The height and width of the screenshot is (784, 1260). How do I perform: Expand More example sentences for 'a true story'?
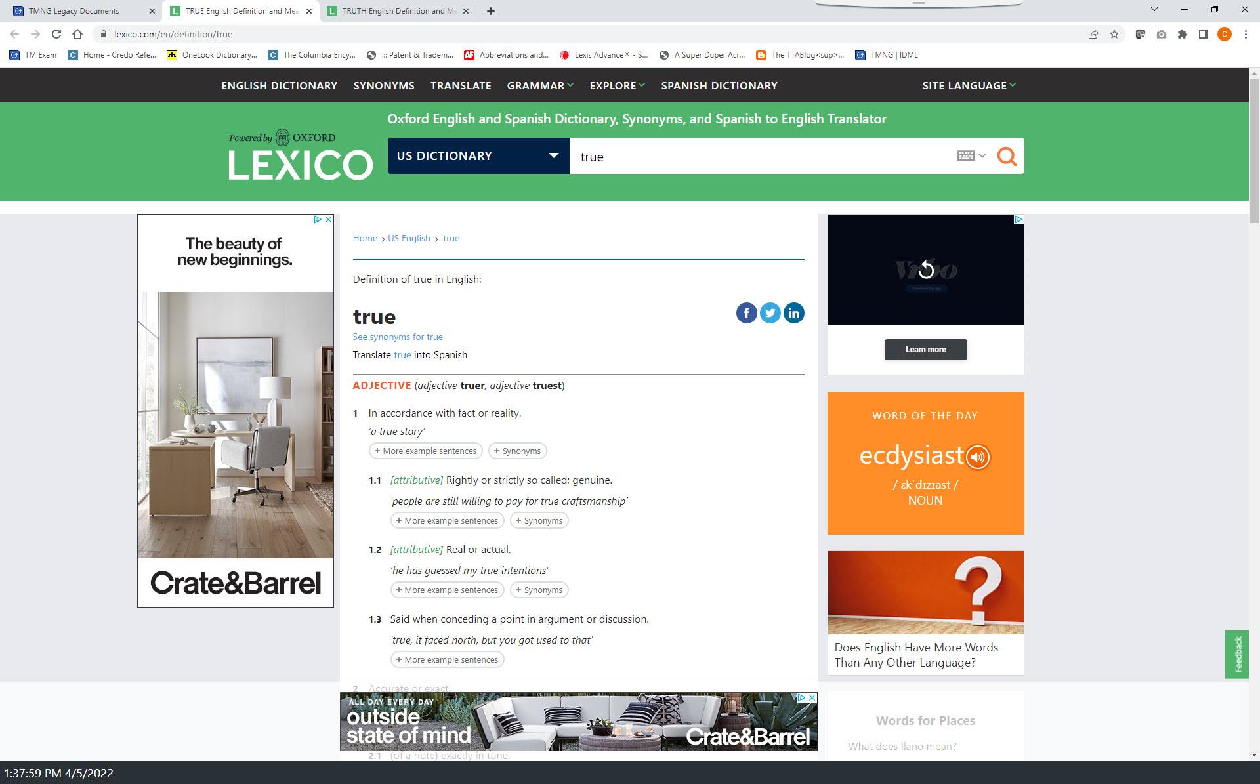[x=425, y=451]
